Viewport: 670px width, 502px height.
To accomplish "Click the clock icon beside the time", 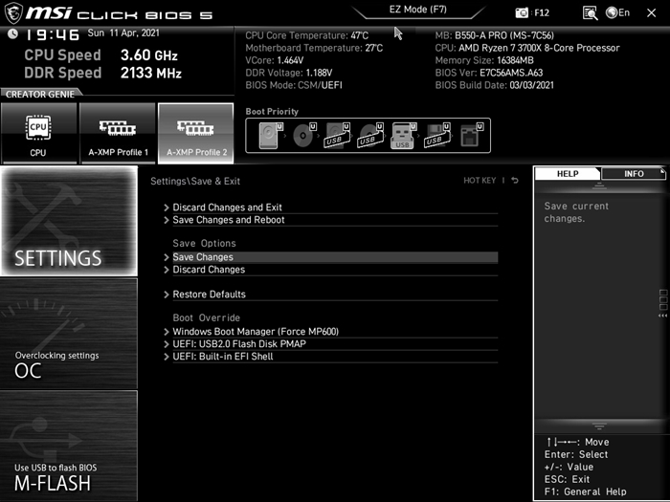I will pyautogui.click(x=12, y=33).
